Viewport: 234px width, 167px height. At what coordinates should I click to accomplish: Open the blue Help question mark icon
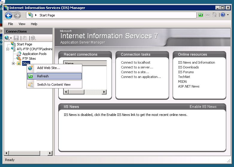coord(223,15)
